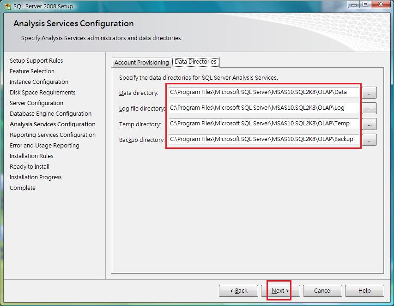Select Database Engine Configuration step
The image size is (394, 306).
tap(50, 114)
